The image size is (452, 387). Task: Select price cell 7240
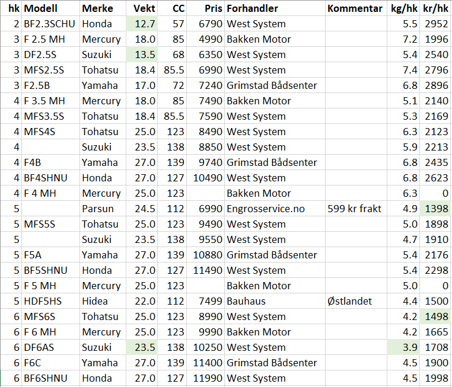[205, 85]
